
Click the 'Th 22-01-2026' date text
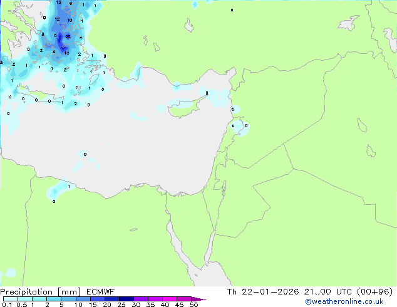click(x=263, y=292)
